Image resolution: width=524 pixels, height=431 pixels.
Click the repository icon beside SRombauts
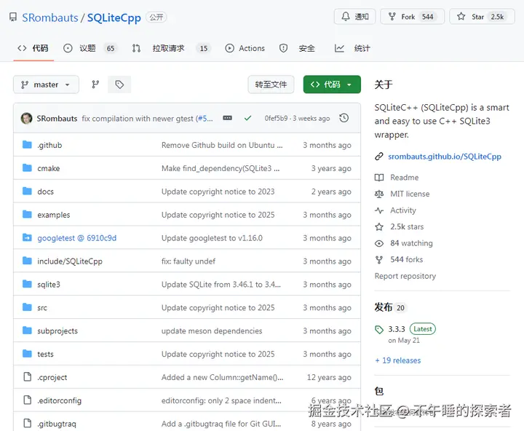coord(13,17)
